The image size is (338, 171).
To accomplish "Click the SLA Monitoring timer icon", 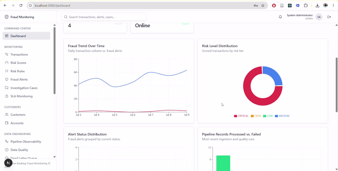I will pyautogui.click(x=7, y=96).
